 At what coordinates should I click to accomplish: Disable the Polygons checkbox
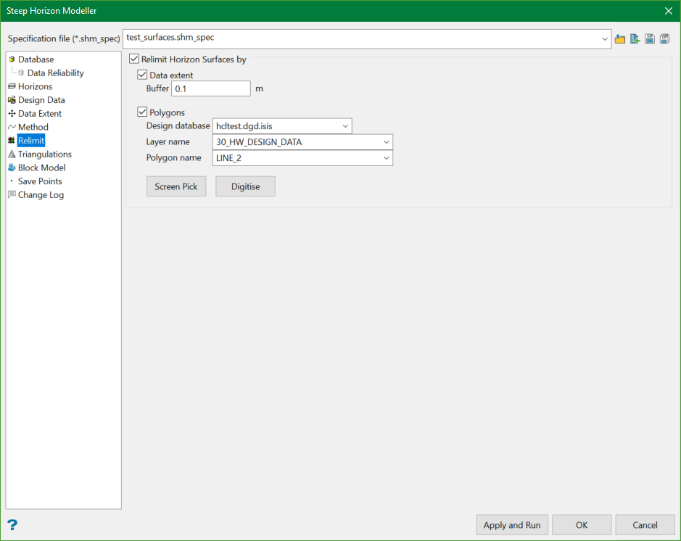click(x=142, y=112)
